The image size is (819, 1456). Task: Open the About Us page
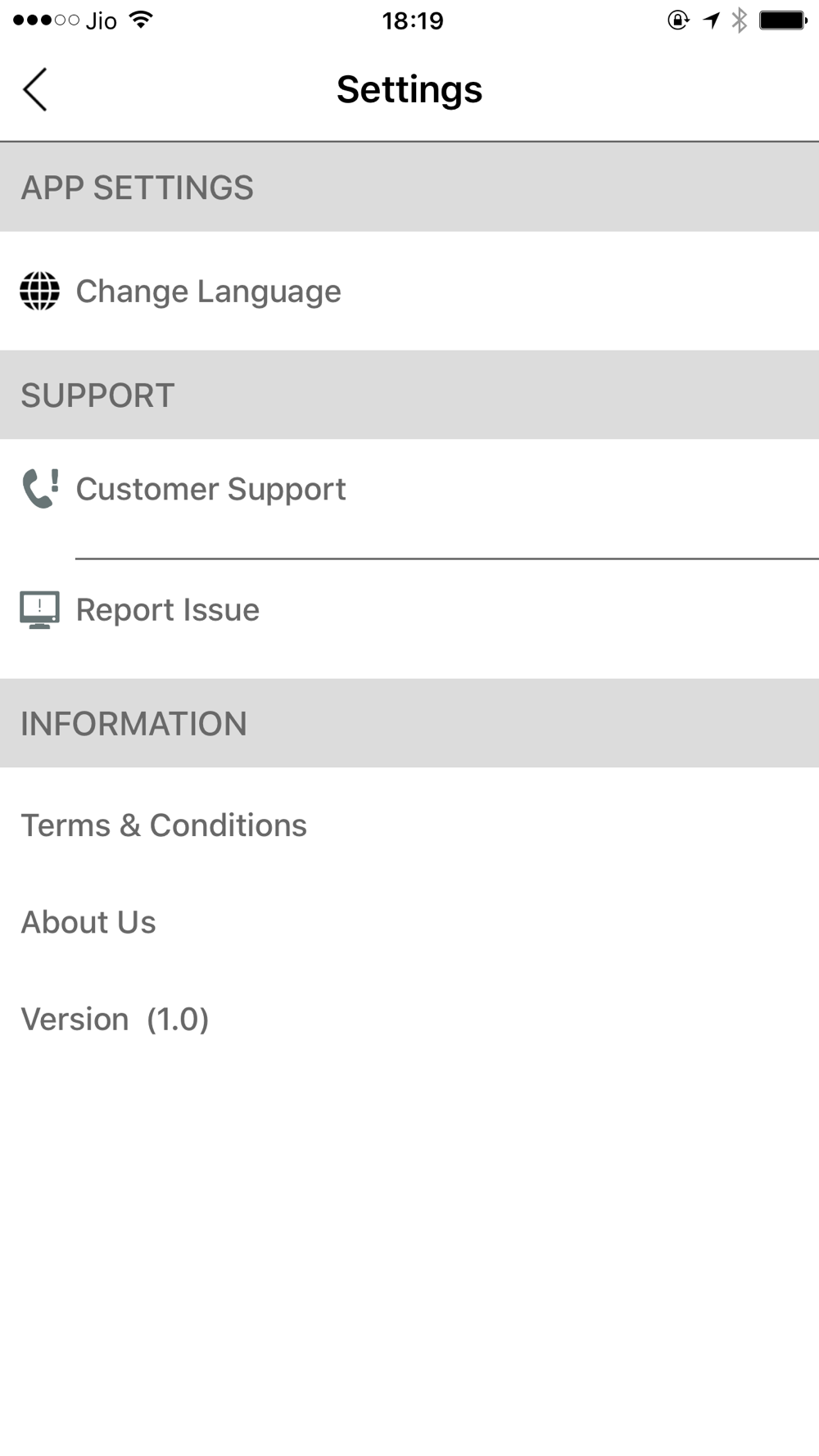(409, 922)
